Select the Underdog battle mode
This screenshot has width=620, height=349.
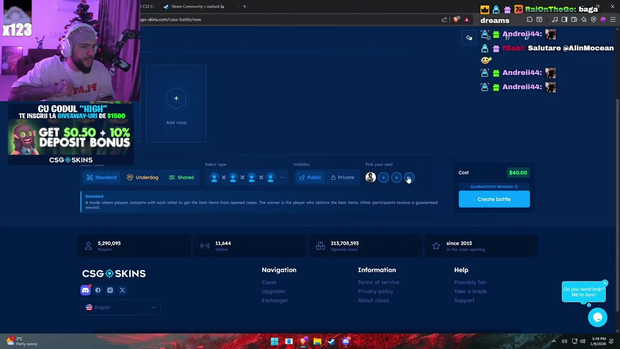142,177
